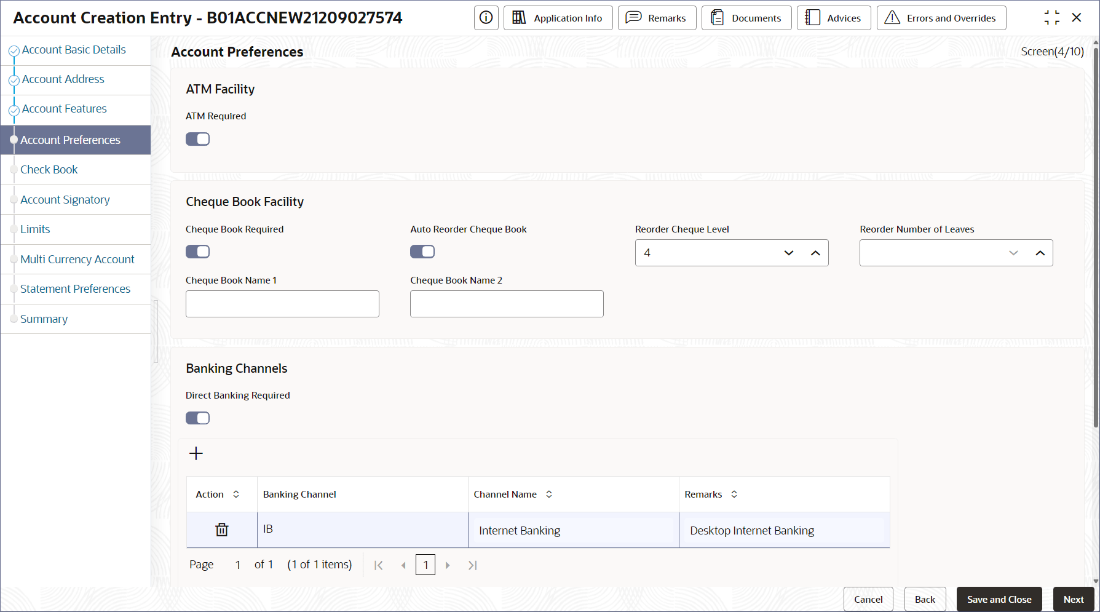The image size is (1100, 612).
Task: Toggle ATM Required switch
Action: (198, 139)
